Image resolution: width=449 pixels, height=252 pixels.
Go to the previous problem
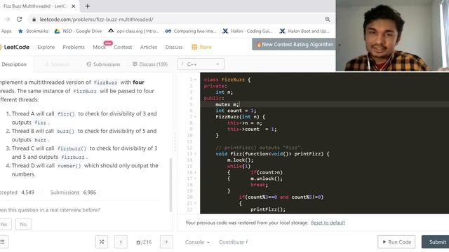121,242
